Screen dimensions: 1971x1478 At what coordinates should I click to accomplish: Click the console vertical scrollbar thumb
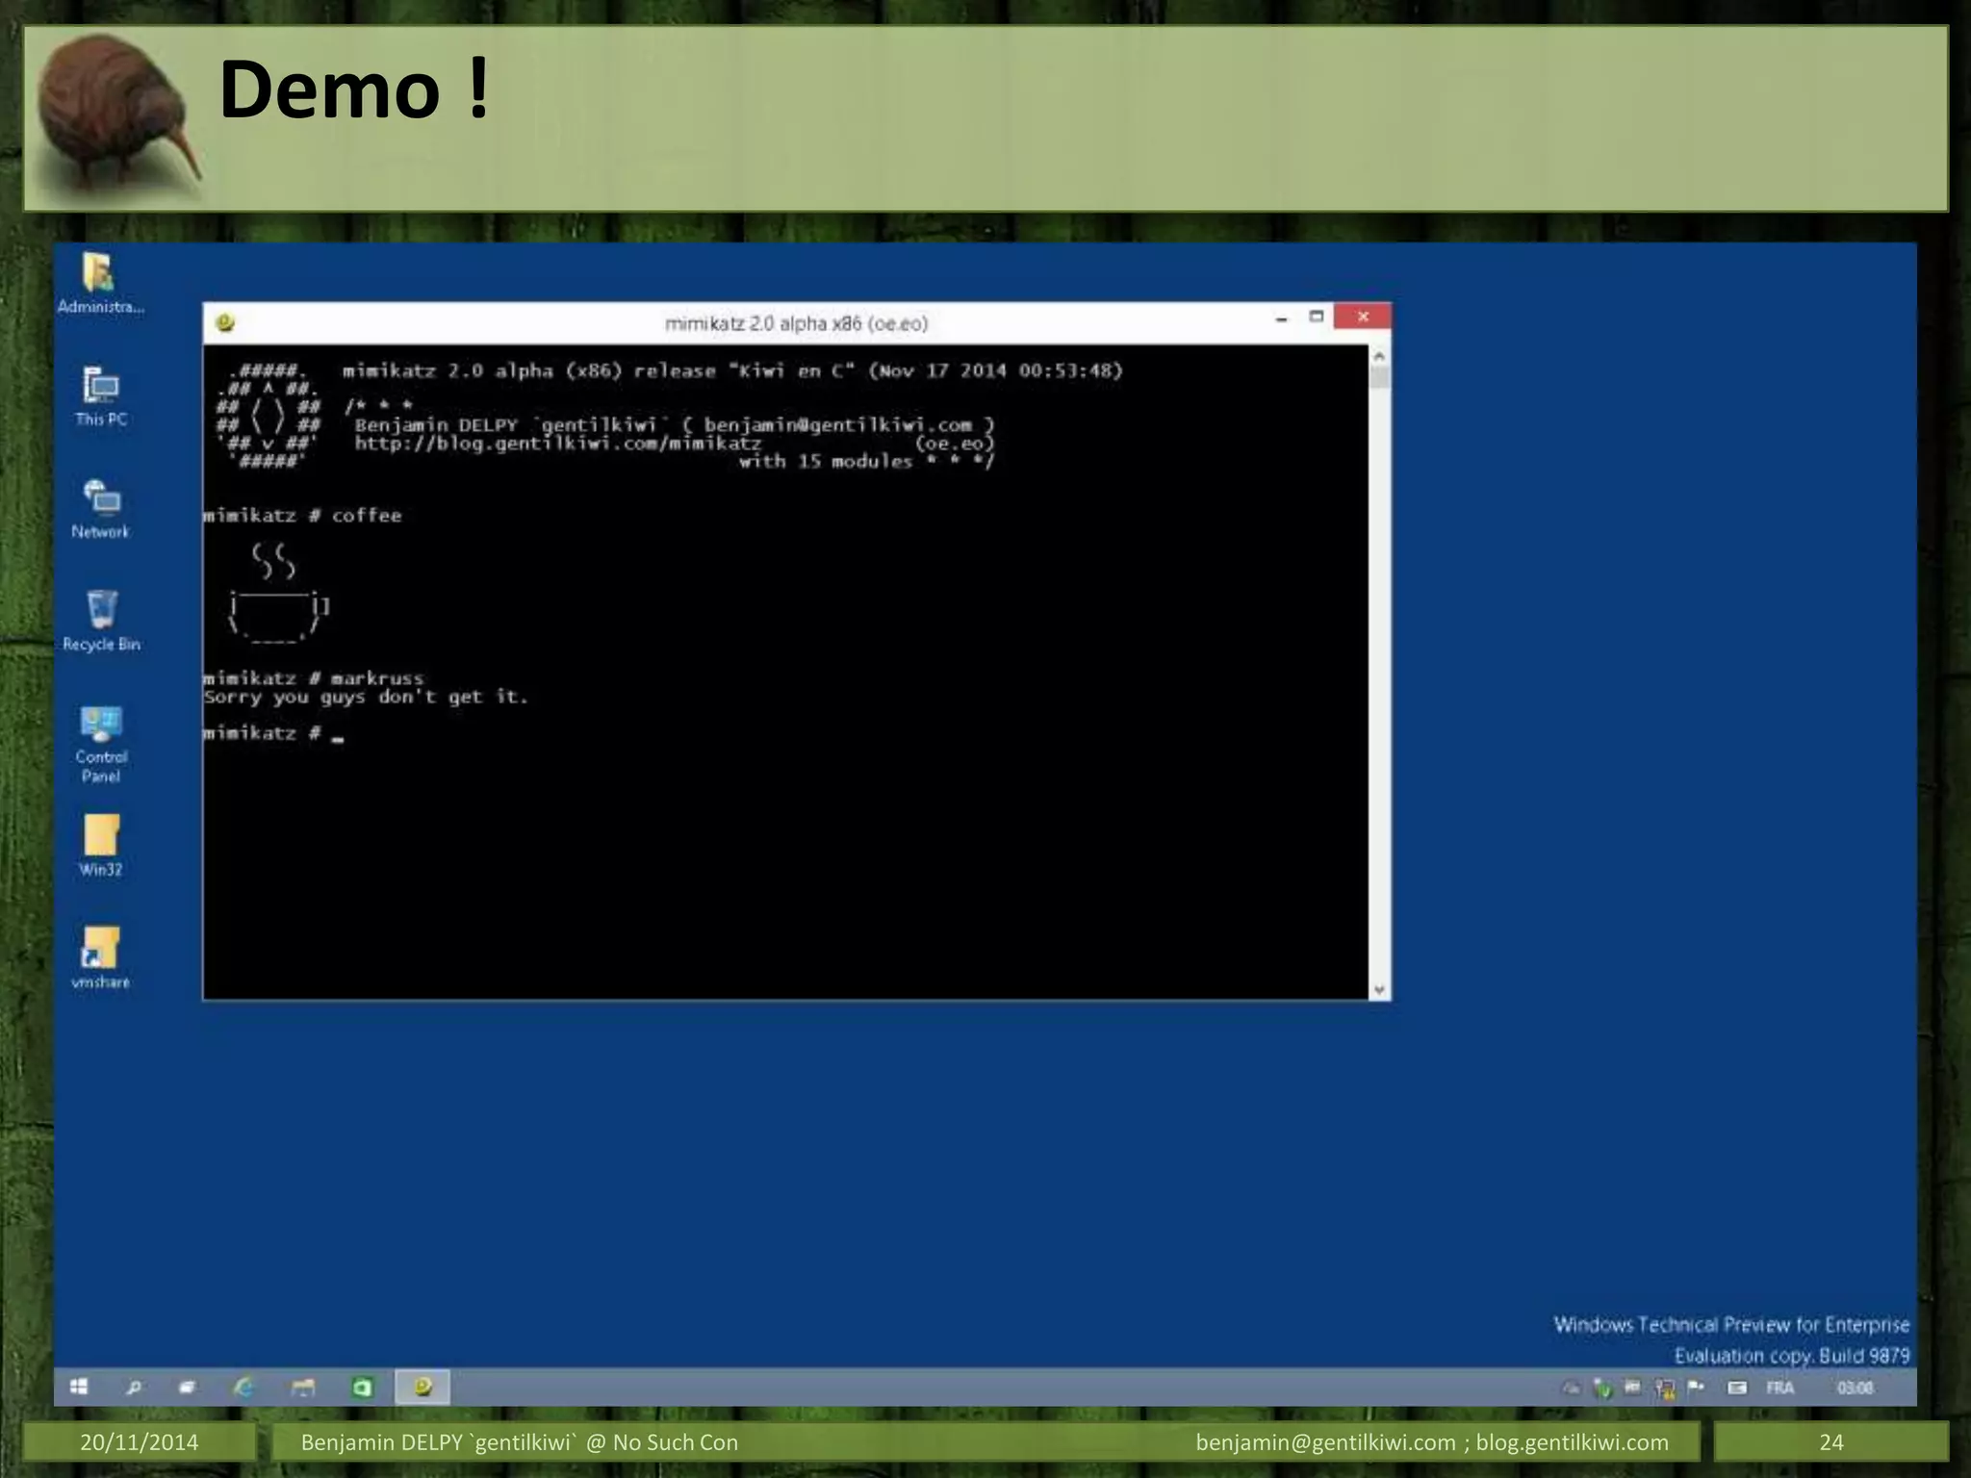point(1379,377)
